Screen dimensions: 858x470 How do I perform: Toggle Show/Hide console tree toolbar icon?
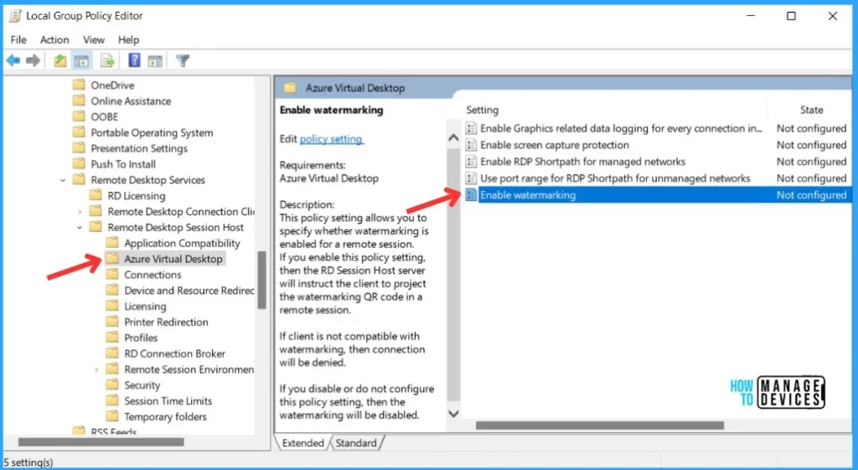81,60
